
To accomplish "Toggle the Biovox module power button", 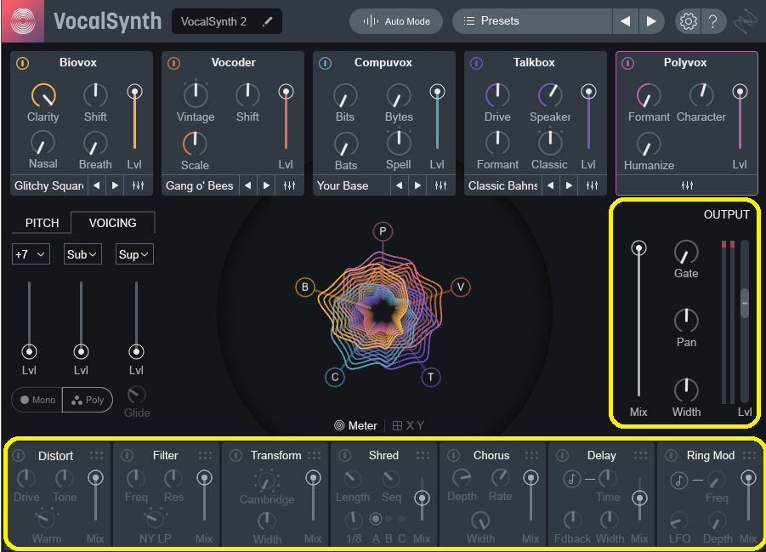I will click(x=22, y=63).
